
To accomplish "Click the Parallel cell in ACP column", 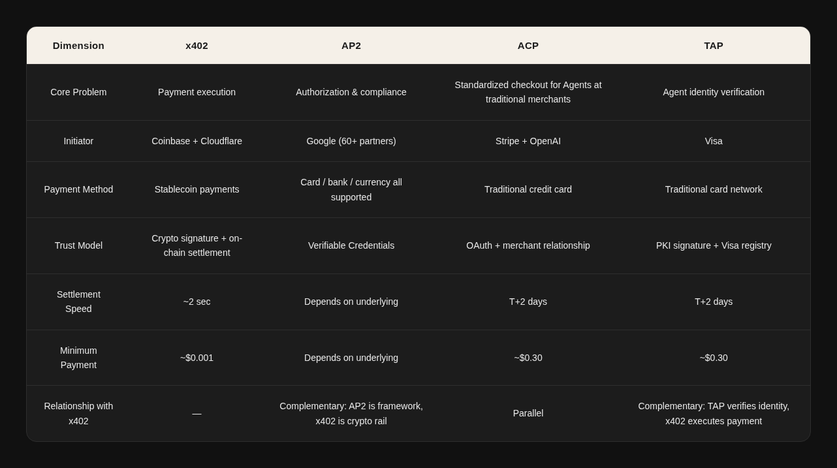I will (x=528, y=413).
